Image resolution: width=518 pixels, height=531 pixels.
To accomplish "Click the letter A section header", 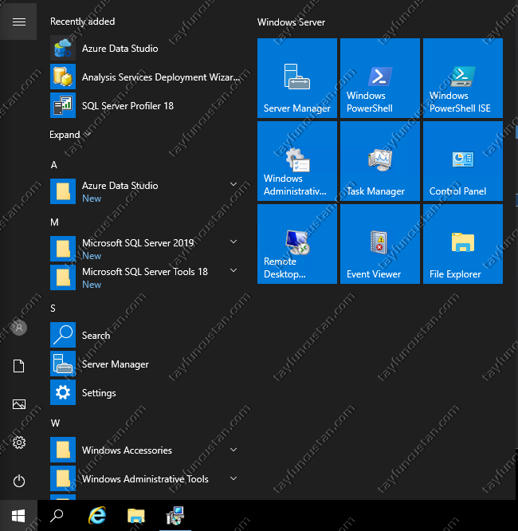I will (x=54, y=165).
